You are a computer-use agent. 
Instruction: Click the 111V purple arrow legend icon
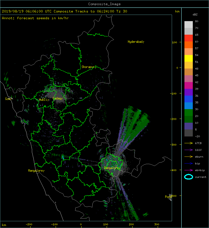pyautogui.click(x=188, y=150)
